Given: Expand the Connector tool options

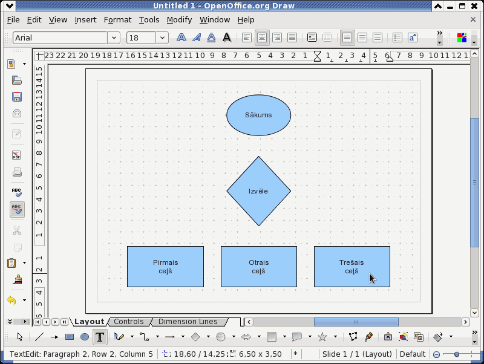Looking at the screenshot, I should click(x=157, y=337).
